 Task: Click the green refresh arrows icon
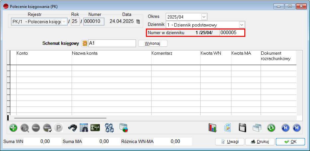(x=271, y=128)
